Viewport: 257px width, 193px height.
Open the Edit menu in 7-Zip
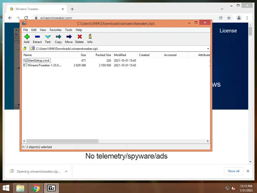(x=34, y=30)
